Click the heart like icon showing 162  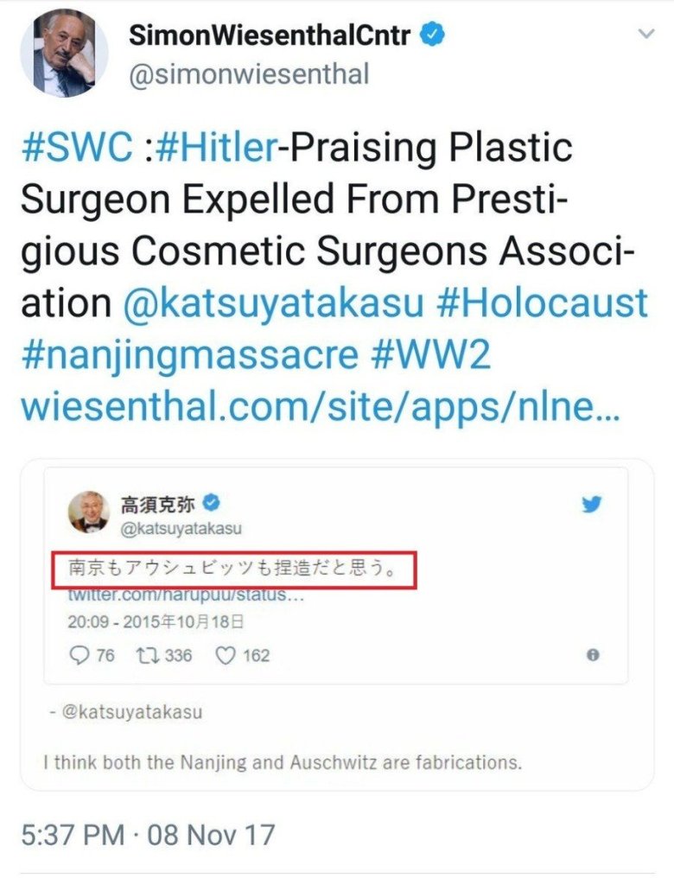pos(225,655)
